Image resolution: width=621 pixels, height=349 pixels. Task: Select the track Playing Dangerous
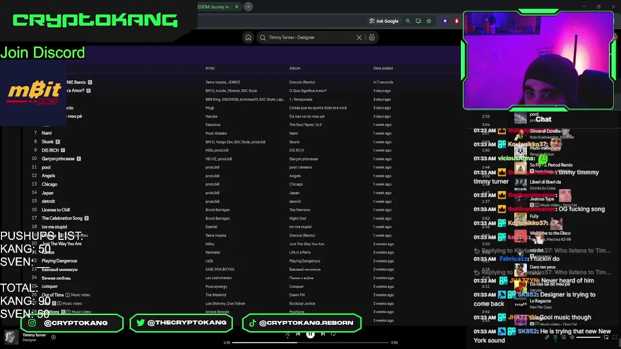click(59, 261)
